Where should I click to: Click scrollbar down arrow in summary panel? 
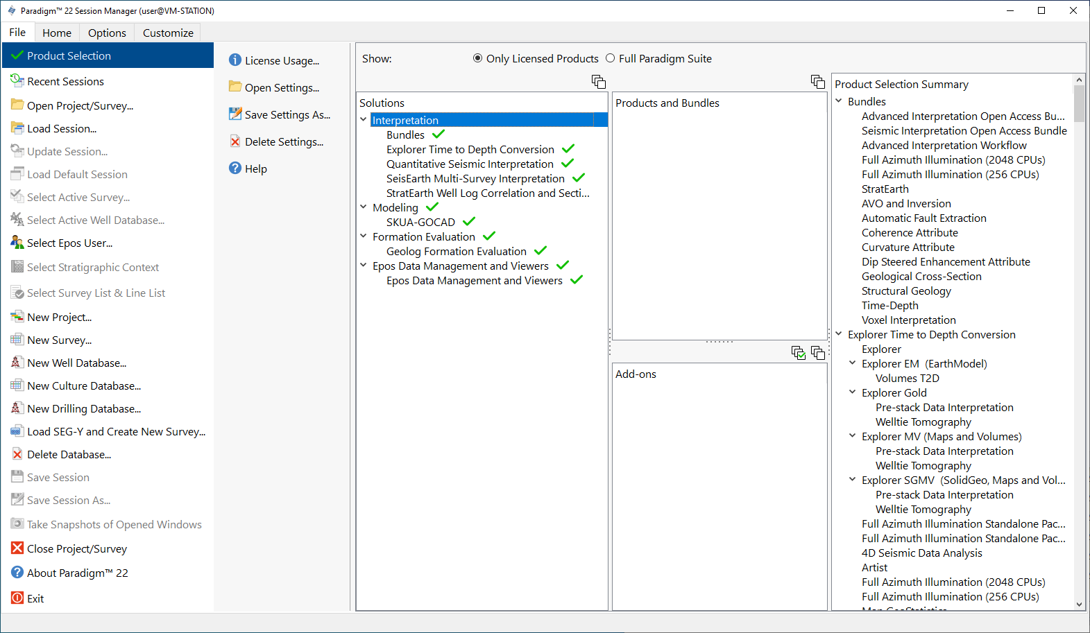(1079, 605)
